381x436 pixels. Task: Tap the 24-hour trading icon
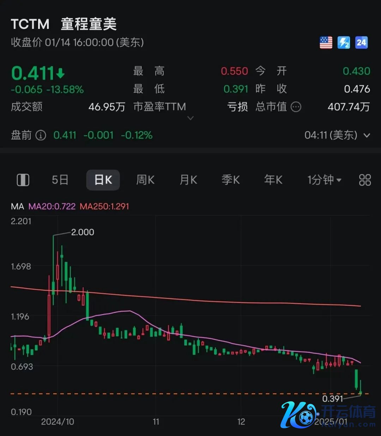click(x=361, y=43)
